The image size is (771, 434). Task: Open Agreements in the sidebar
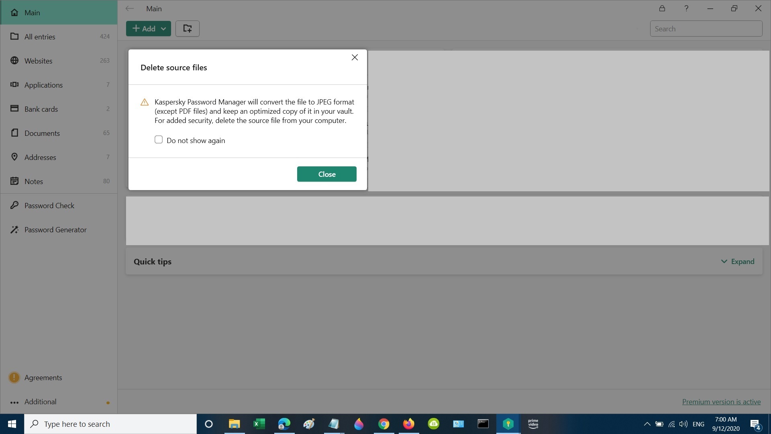[59, 377]
